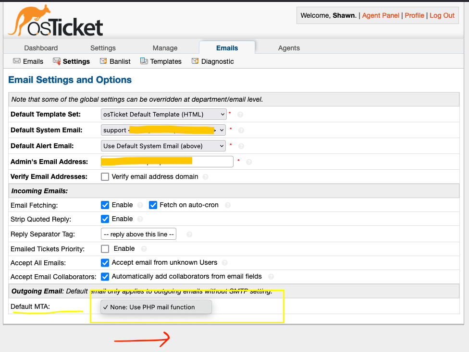The width and height of the screenshot is (469, 352).
Task: Click the Diagnostic submenu icon
Action: click(x=195, y=61)
